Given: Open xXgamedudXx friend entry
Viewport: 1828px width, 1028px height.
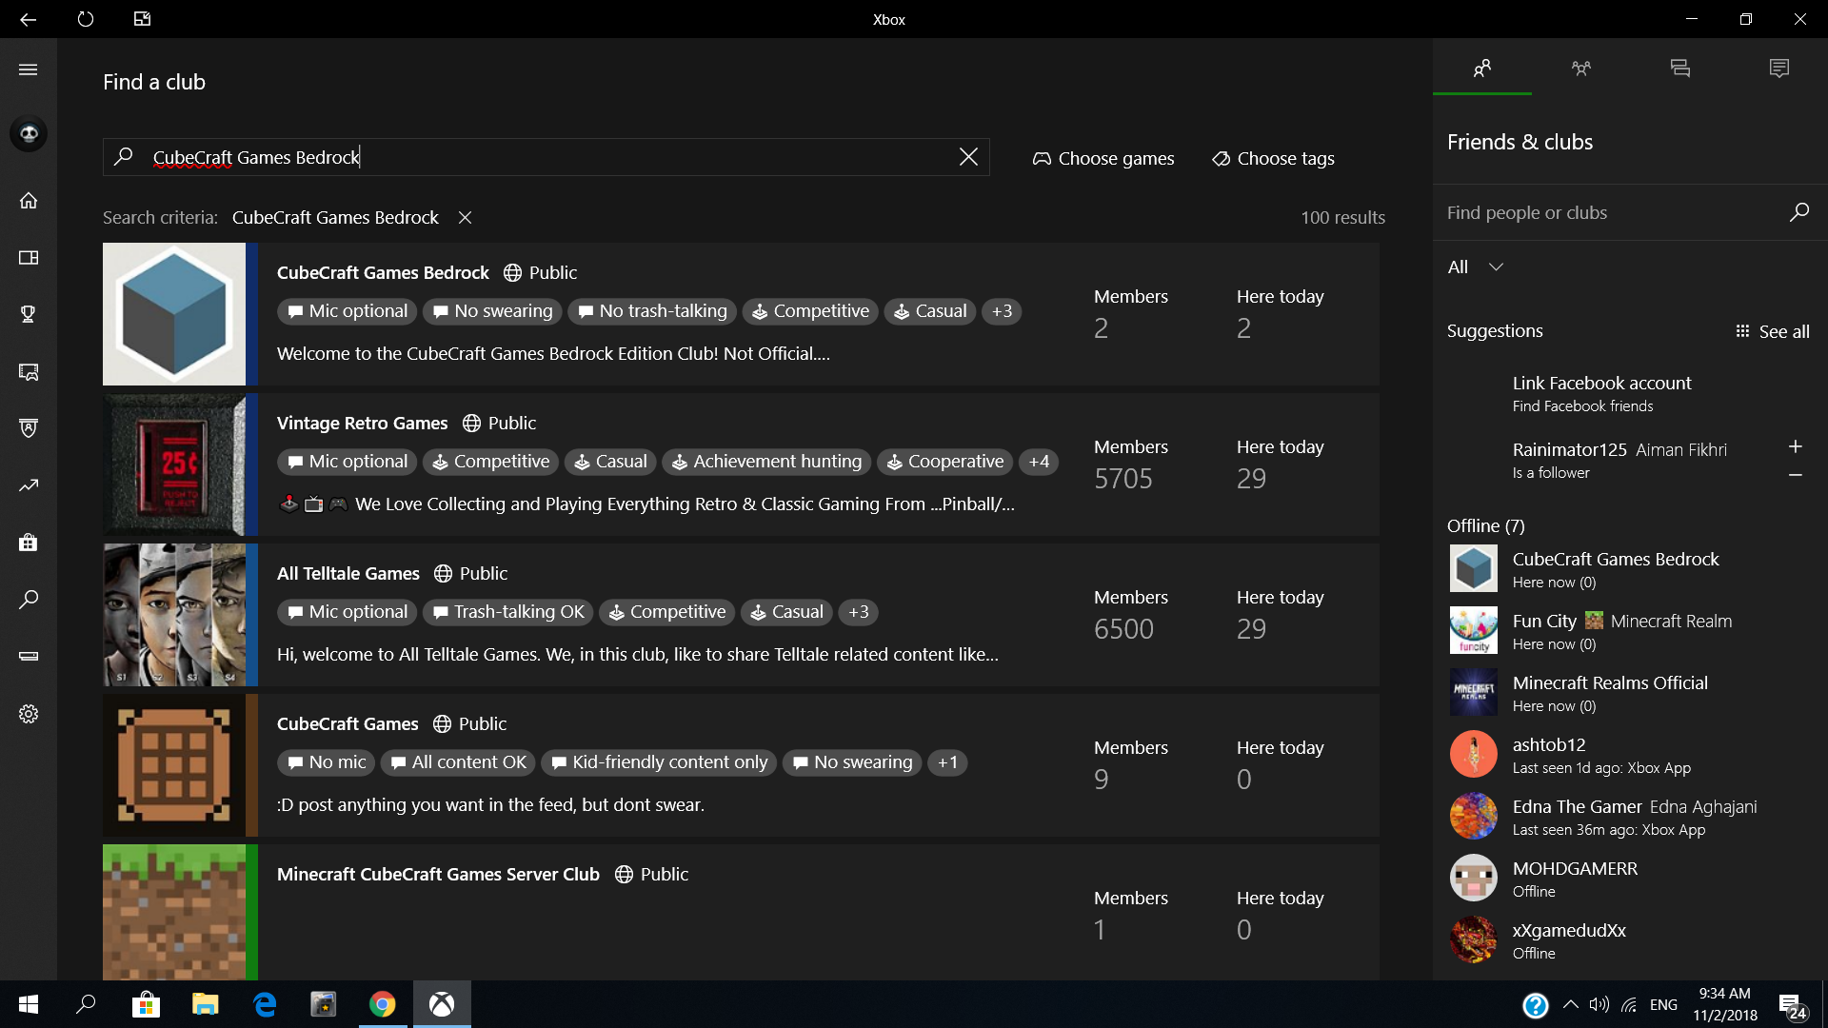Looking at the screenshot, I should coord(1630,940).
